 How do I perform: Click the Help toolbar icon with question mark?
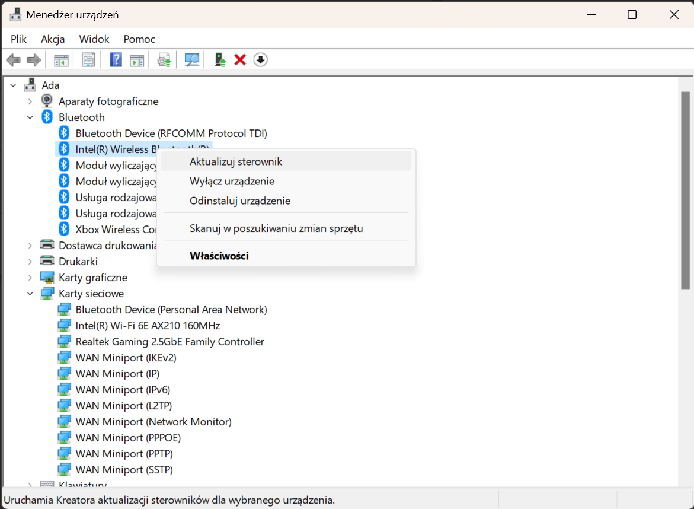[x=116, y=60]
